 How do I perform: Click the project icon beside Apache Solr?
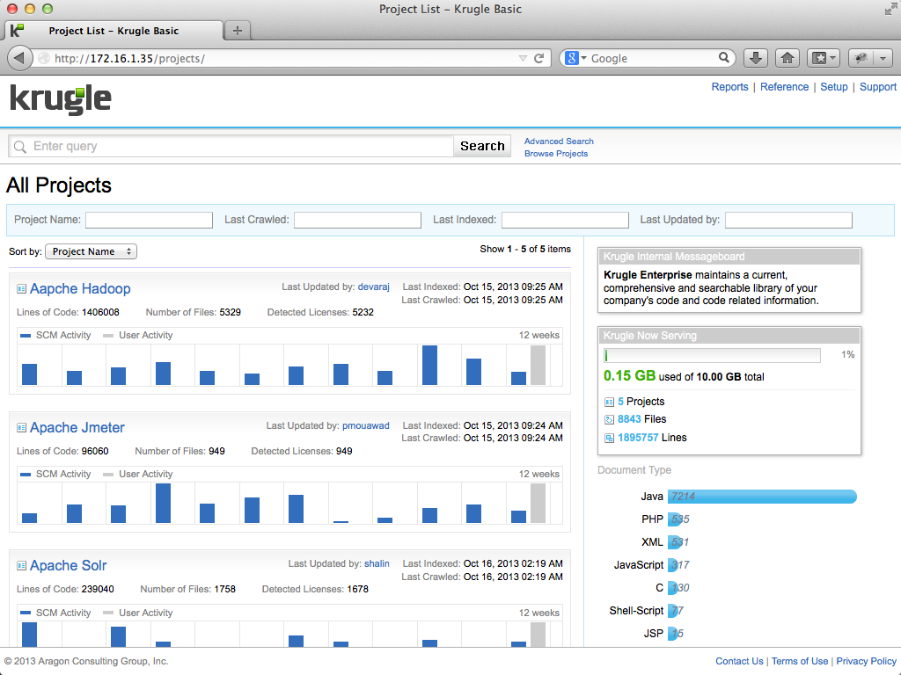coord(21,565)
